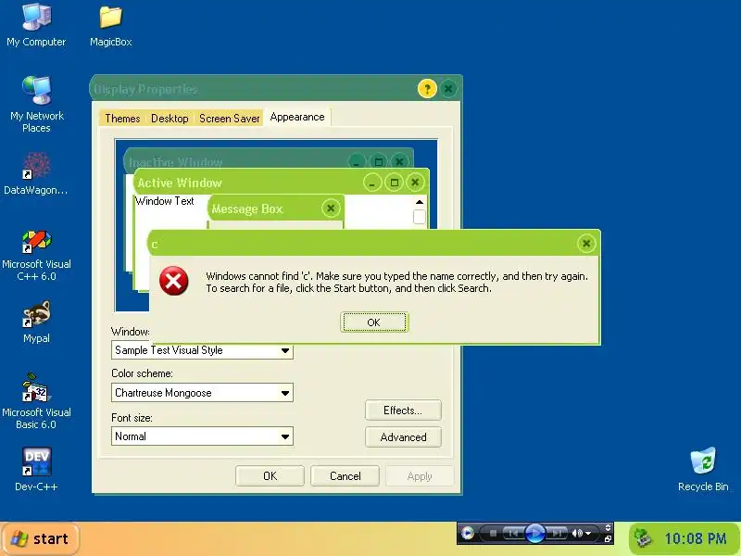Click the red error icon in message
741x556 pixels.
[173, 281]
